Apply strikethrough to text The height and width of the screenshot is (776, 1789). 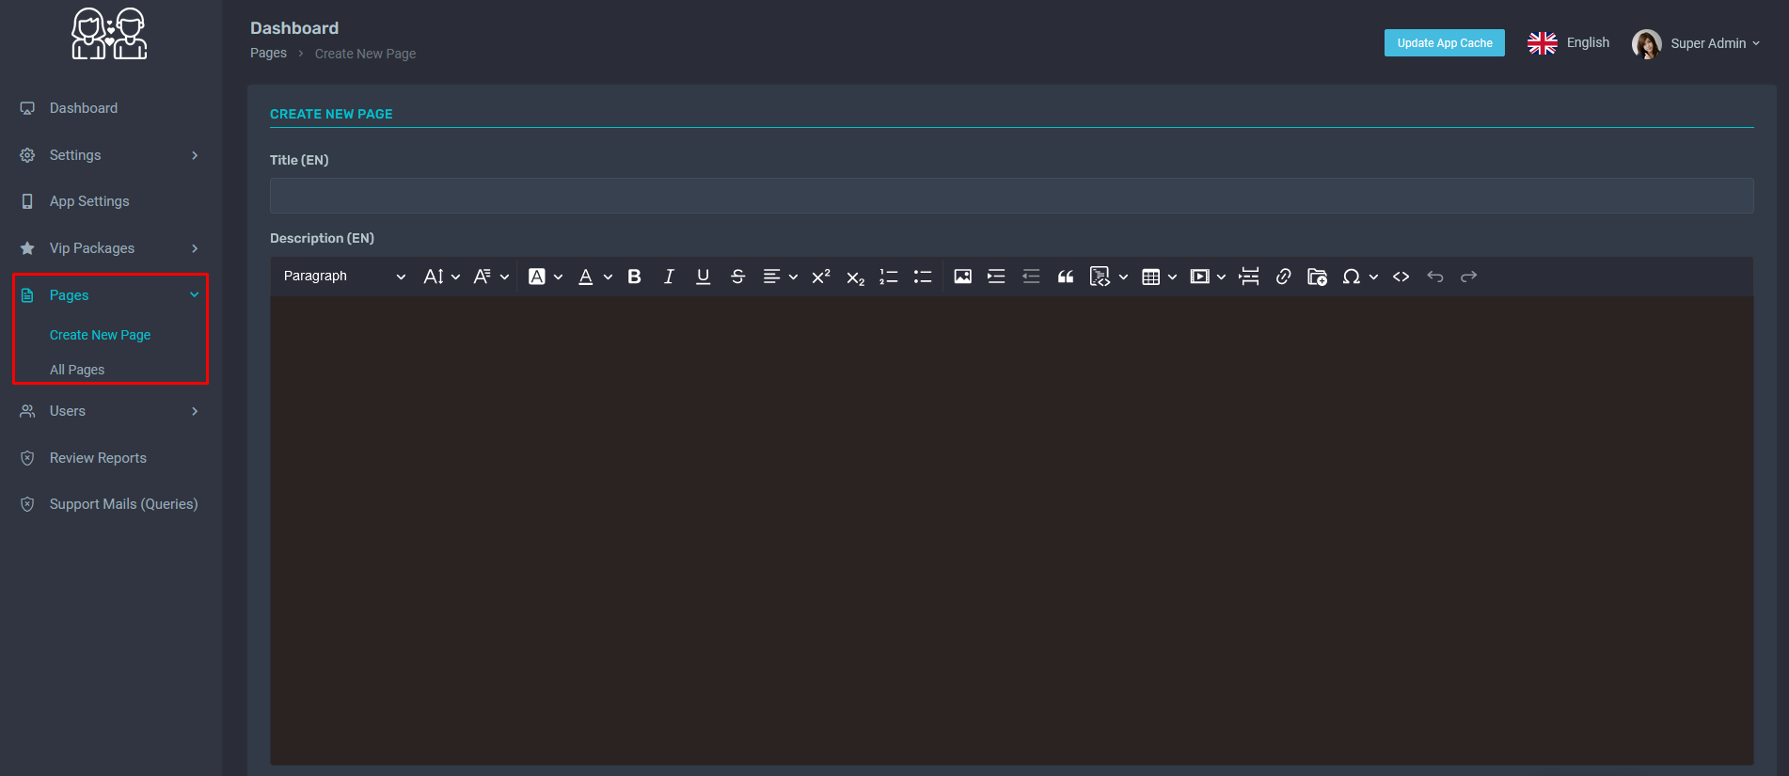click(737, 277)
